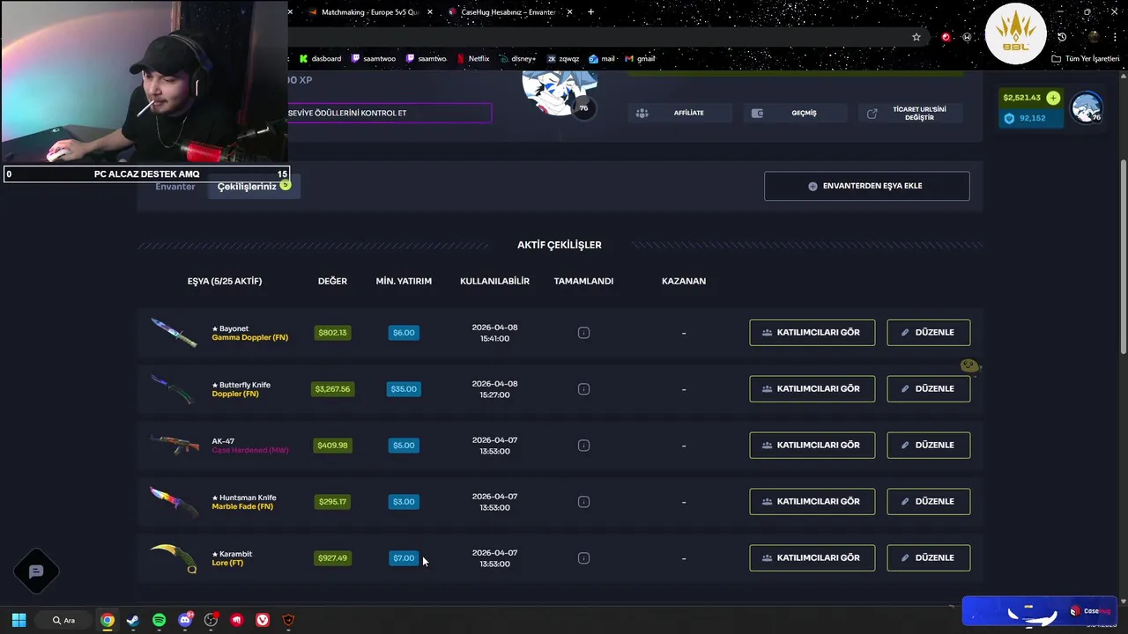Click the profile avatar level 76 image

(x=560, y=92)
